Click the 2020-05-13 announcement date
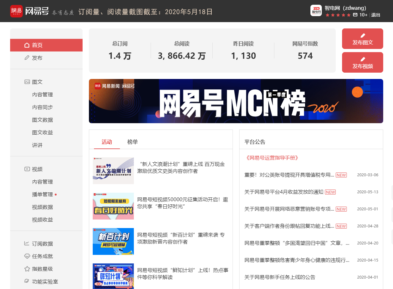Image resolution: width=393 pixels, height=289 pixels. 368,192
